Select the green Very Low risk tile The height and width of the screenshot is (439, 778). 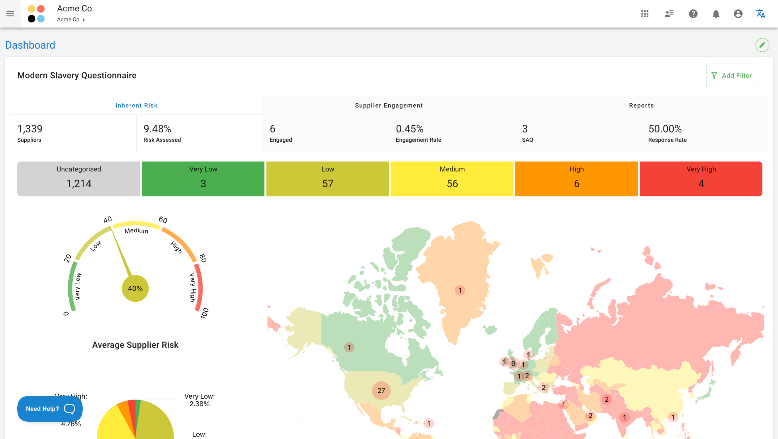[203, 179]
